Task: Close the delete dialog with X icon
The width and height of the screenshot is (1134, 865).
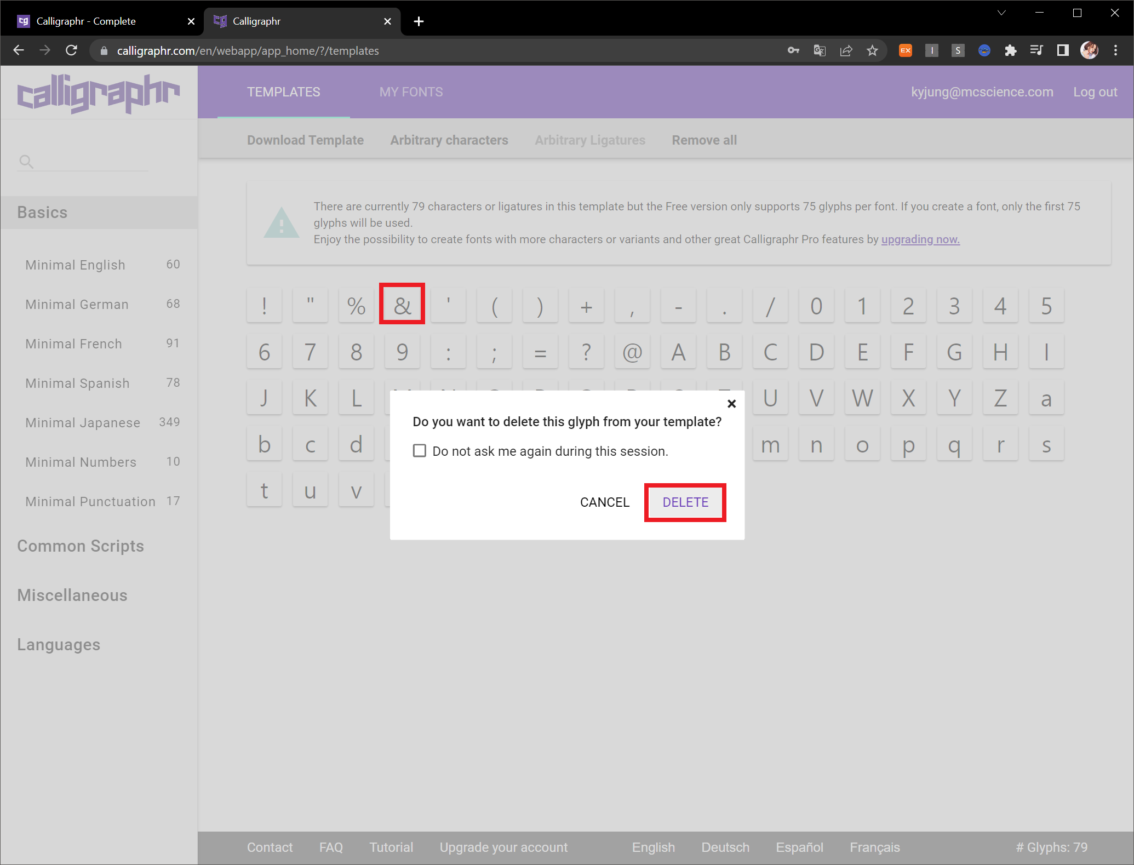Action: tap(731, 404)
